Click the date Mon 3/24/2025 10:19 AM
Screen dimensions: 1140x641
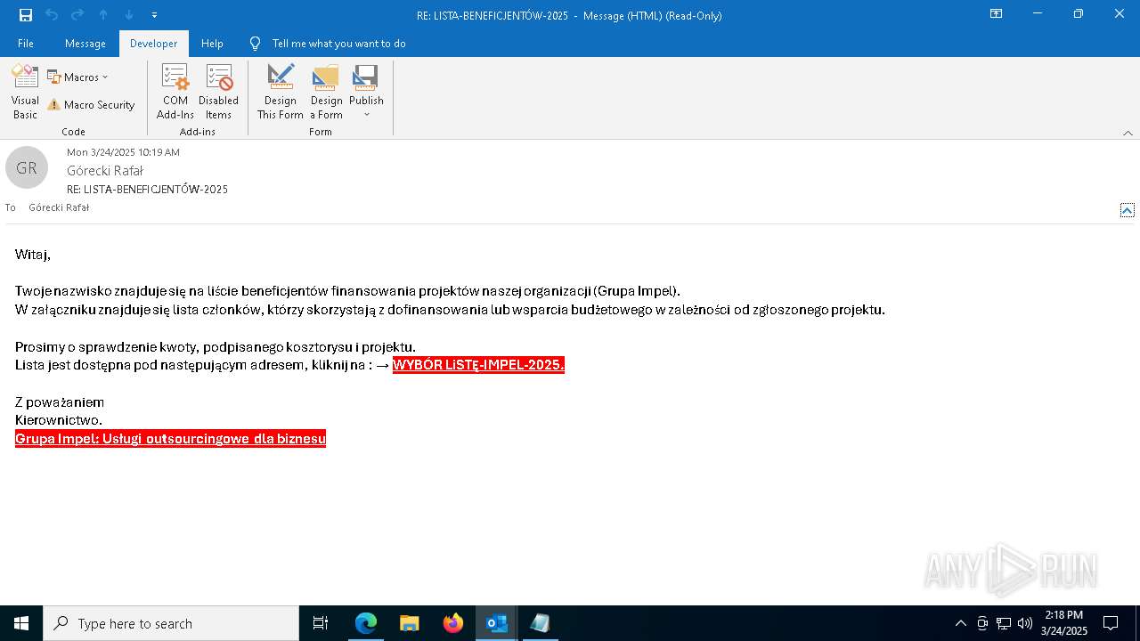[x=123, y=152]
